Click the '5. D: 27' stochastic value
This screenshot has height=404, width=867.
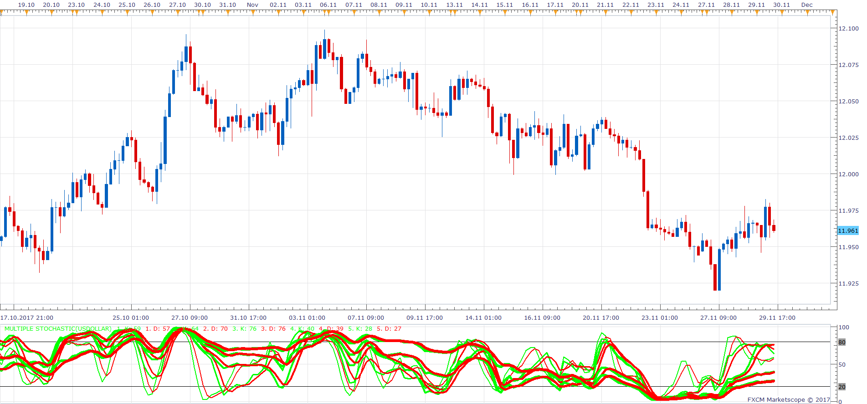coord(389,329)
